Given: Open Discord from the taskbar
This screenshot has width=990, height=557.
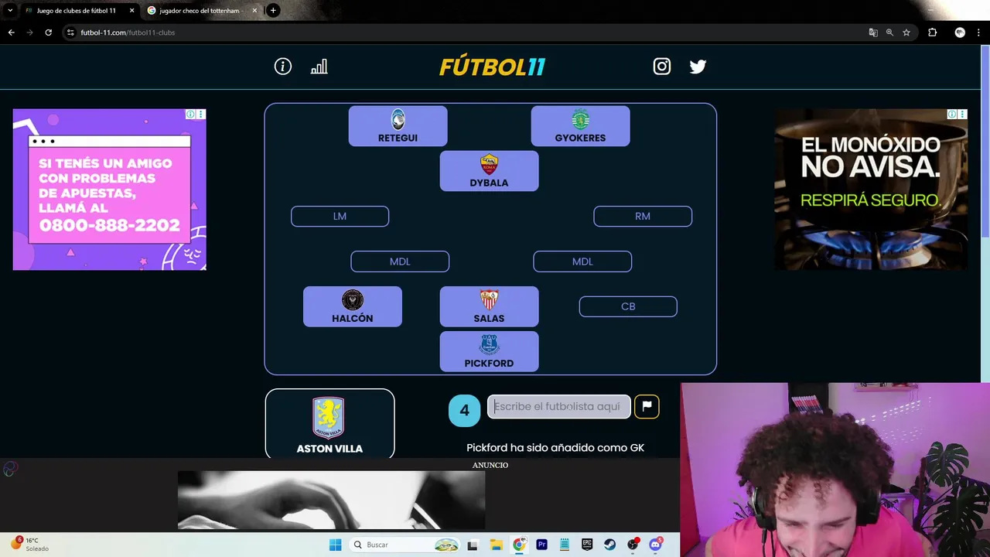Looking at the screenshot, I should [656, 545].
